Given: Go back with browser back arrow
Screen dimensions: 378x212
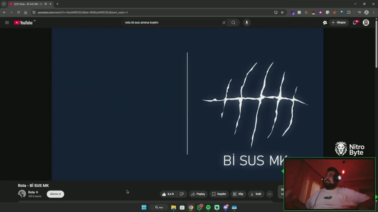Looking at the screenshot, I should [4, 12].
